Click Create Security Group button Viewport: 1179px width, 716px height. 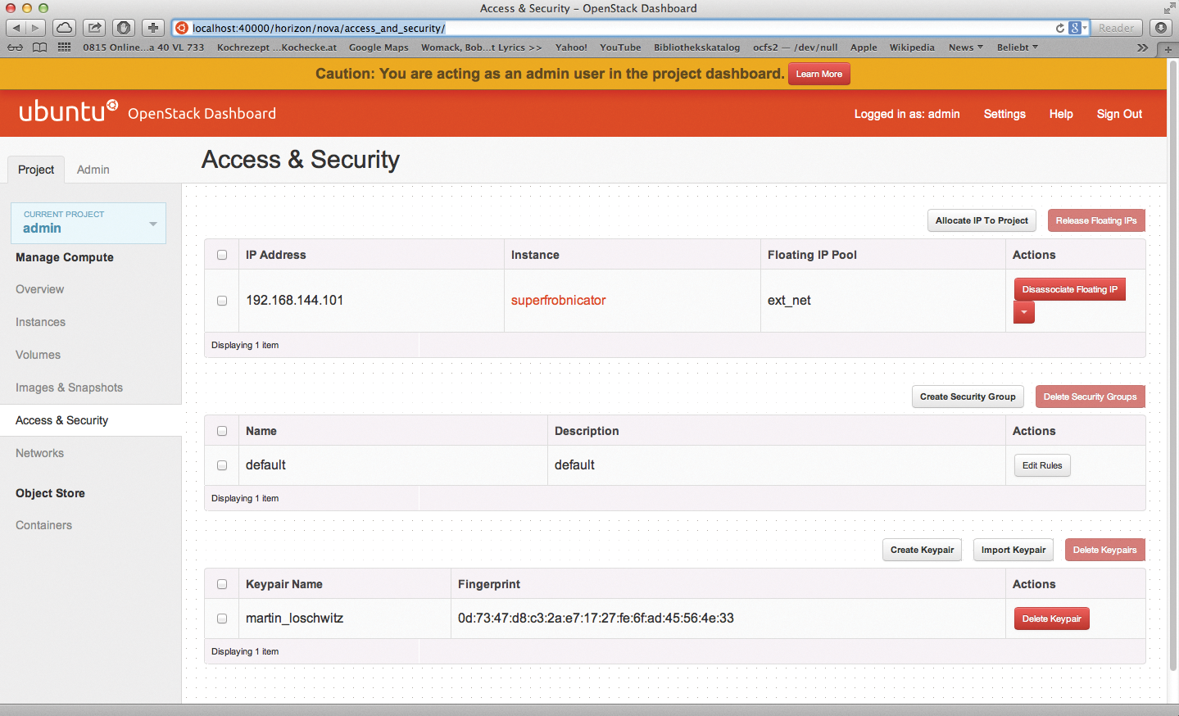(x=968, y=397)
